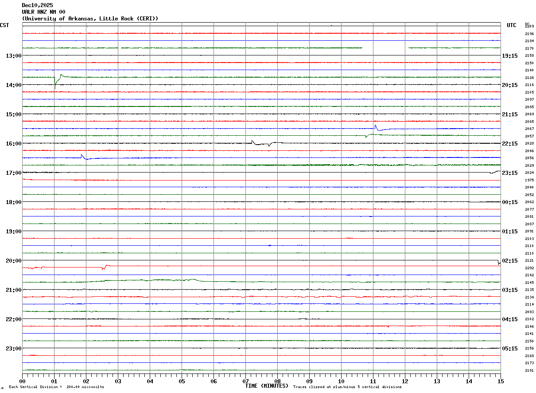Click the 18:00 CST time label
Viewport: 536px width, 393px height.
tap(13, 202)
